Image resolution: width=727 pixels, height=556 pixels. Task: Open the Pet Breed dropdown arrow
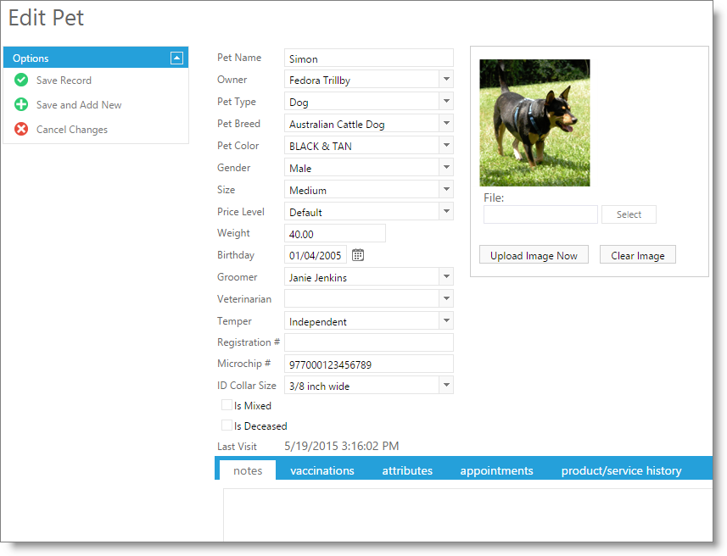(446, 123)
